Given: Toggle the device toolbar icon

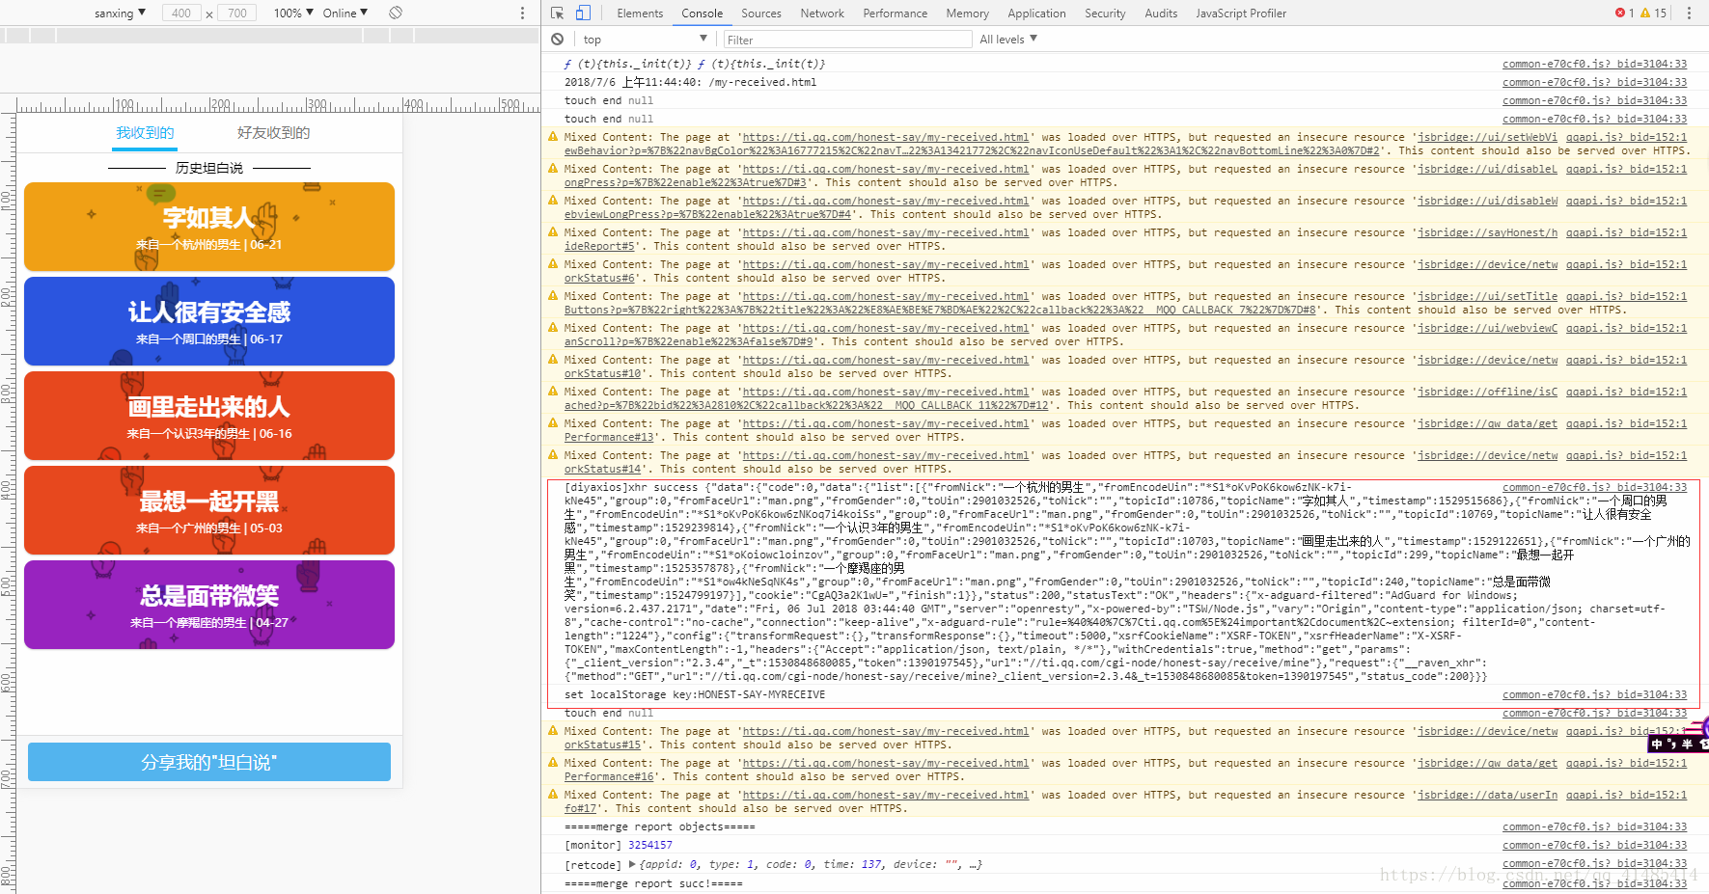Looking at the screenshot, I should click(583, 13).
